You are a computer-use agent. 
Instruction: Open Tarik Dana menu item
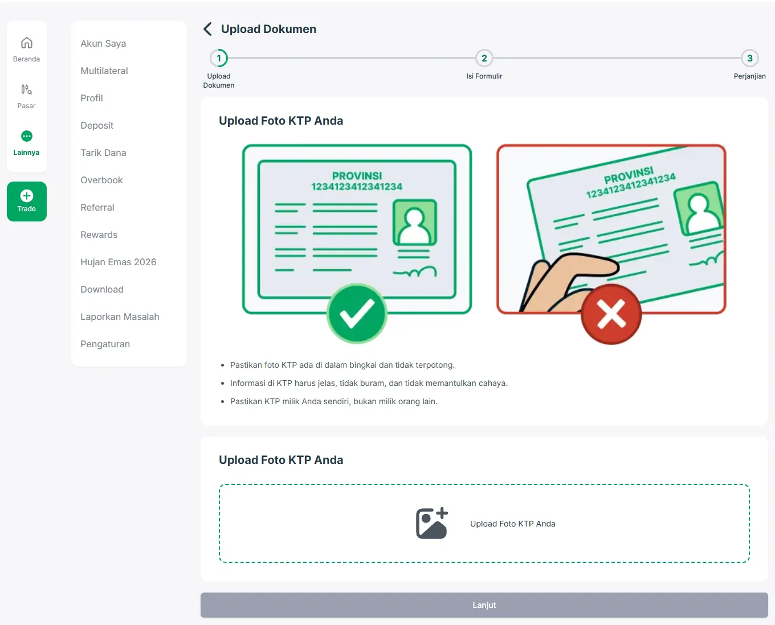tap(103, 153)
